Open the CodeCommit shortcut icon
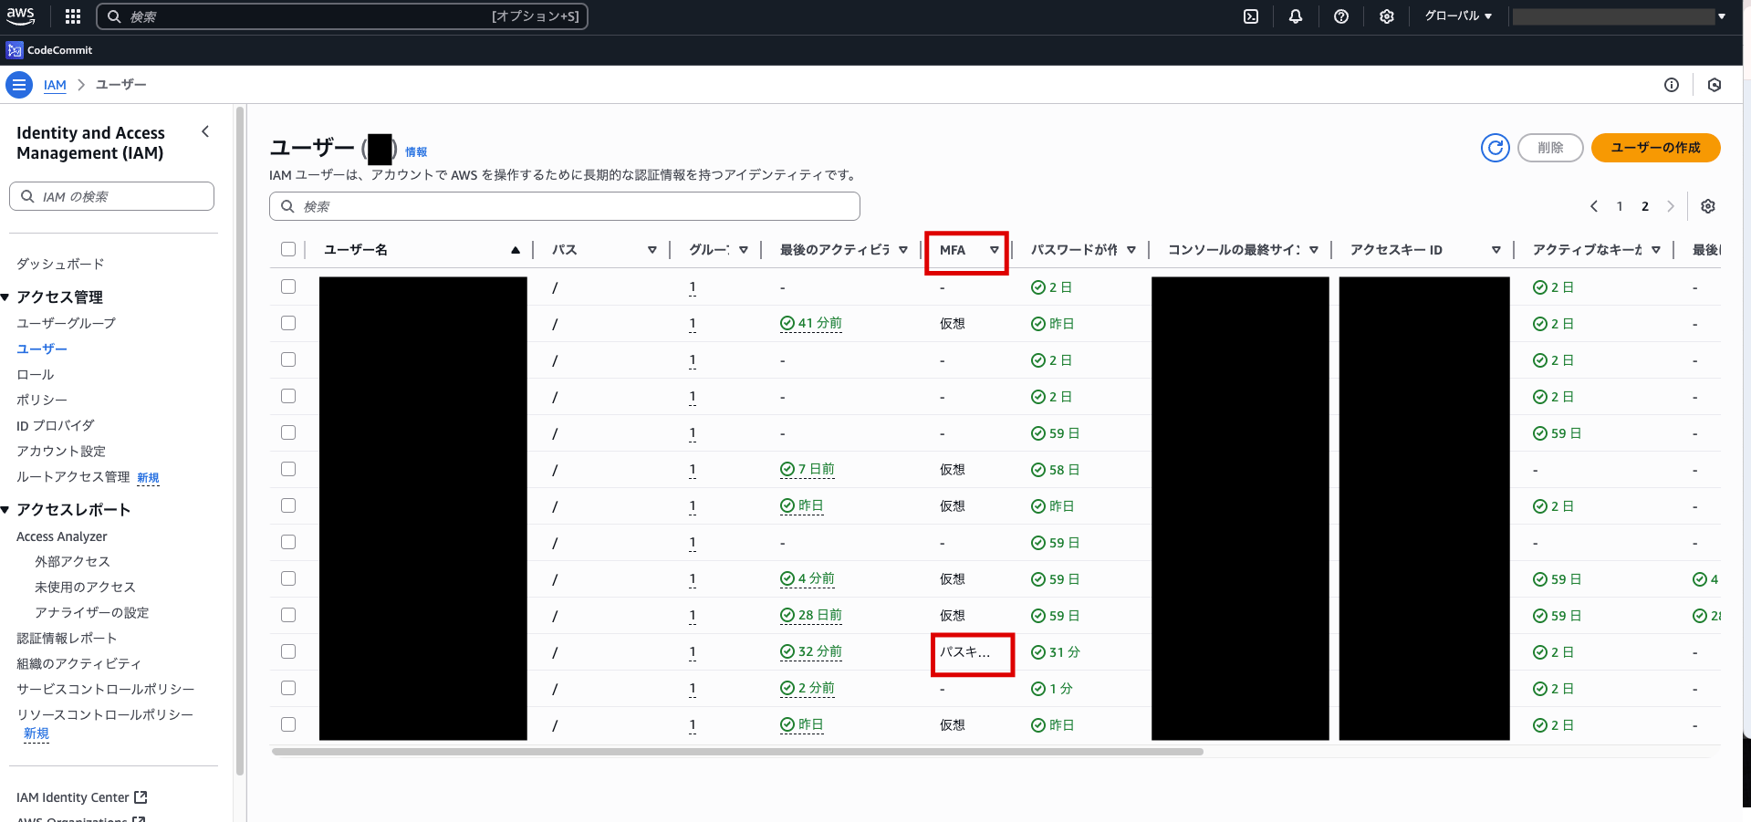Viewport: 1751px width, 822px height. pyautogui.click(x=15, y=50)
